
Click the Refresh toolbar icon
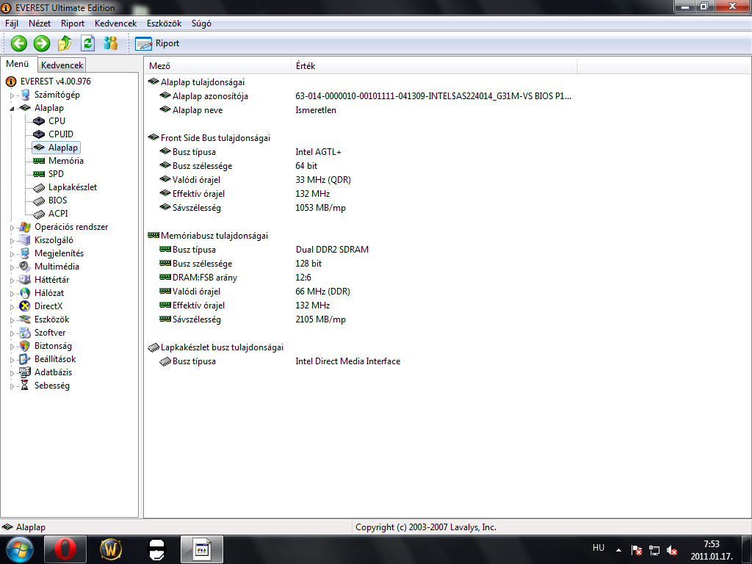point(88,43)
